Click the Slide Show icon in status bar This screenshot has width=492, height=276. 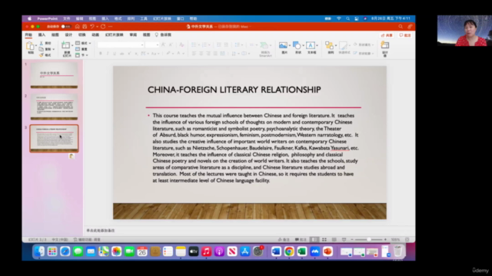(344, 239)
